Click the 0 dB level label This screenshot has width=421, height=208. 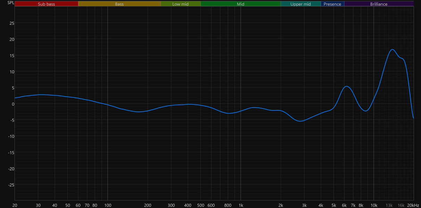pos(13,104)
